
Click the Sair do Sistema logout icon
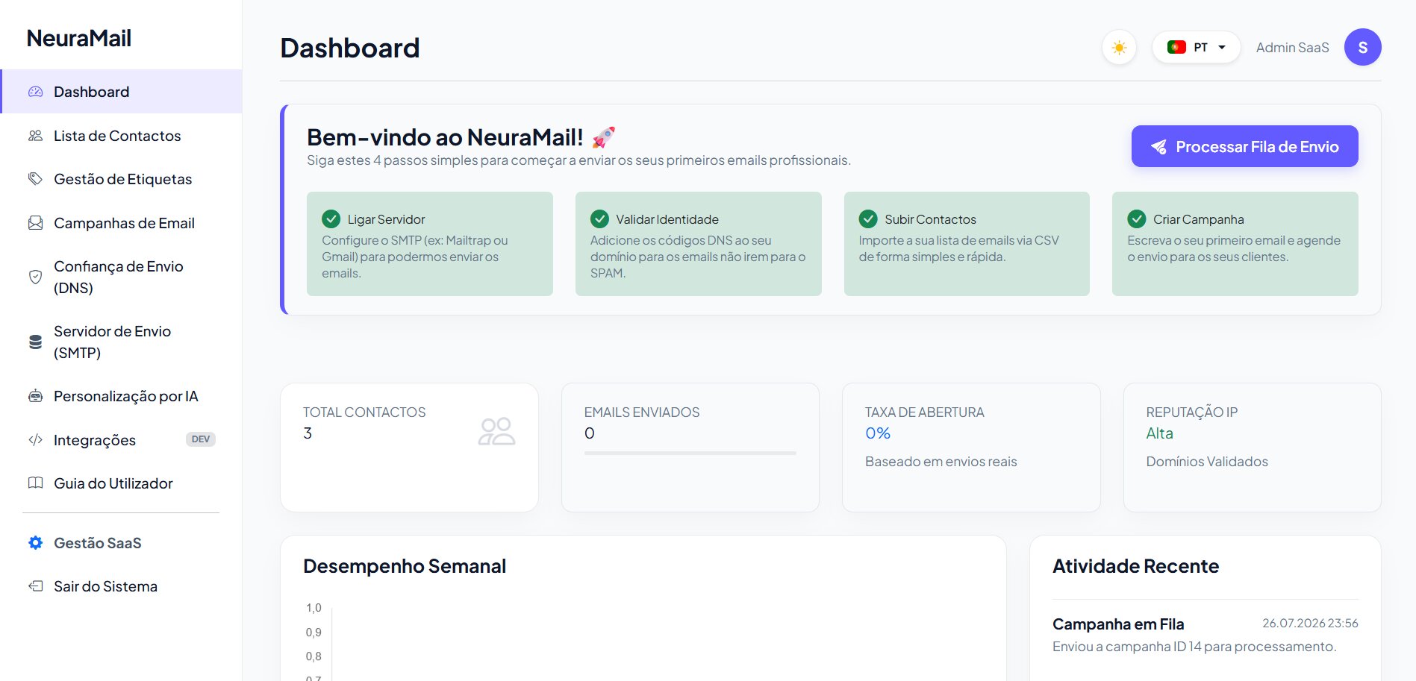35,586
